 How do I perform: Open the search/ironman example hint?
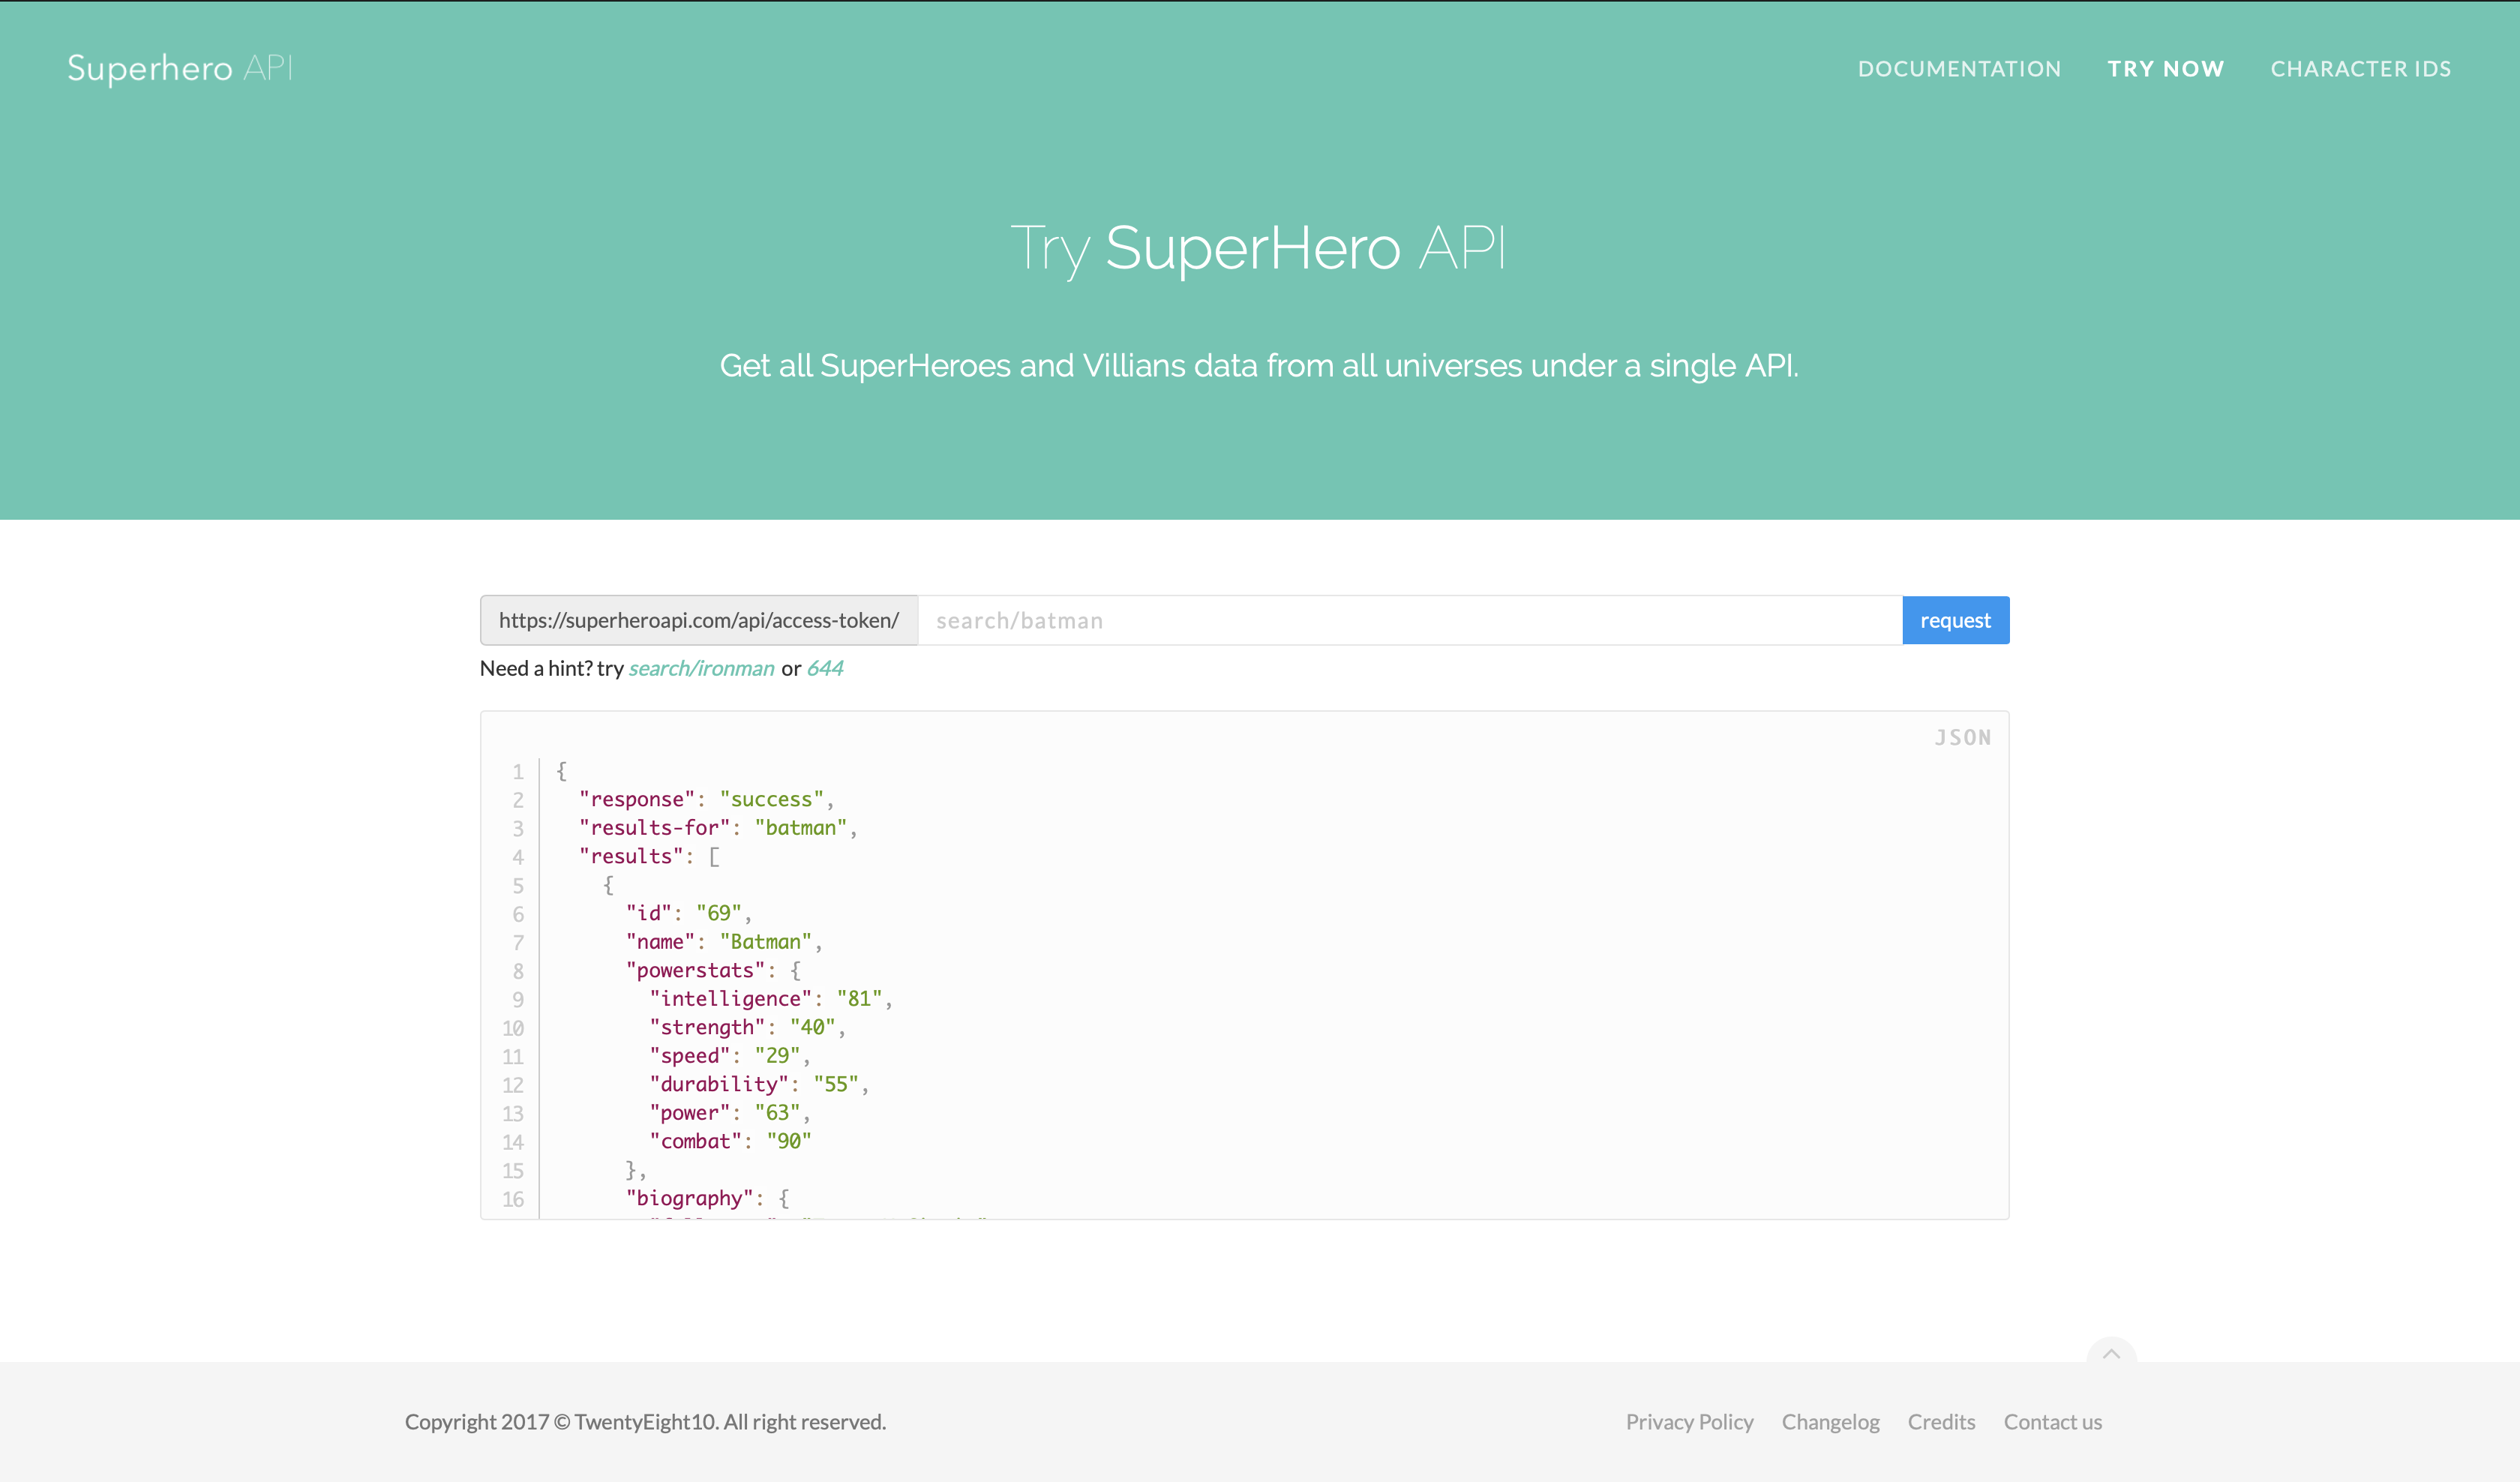[x=700, y=668]
